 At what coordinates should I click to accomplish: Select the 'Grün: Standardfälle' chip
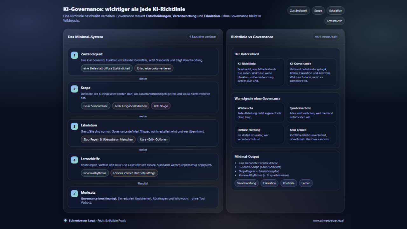95,106
